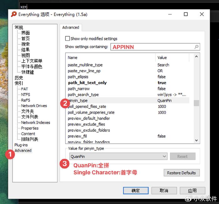Click the Search value of paste_multiline_type
219x204 pixels.
point(163,65)
